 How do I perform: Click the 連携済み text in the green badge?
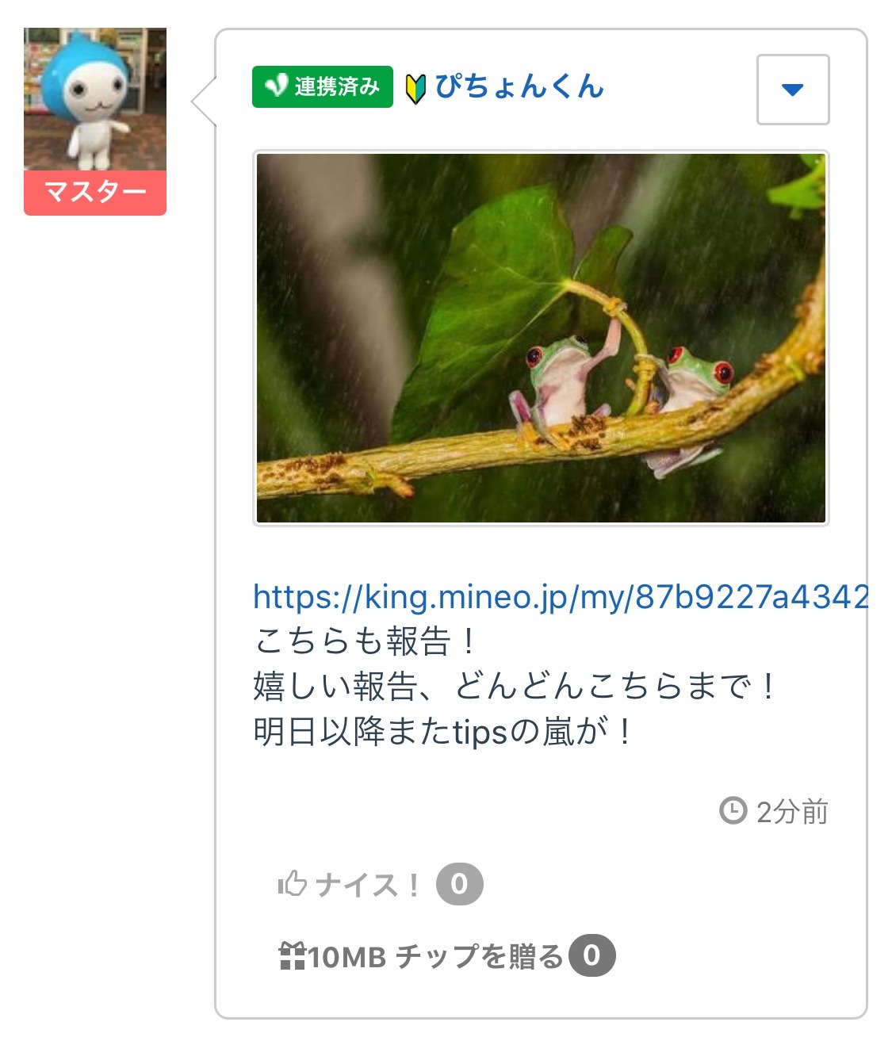tap(337, 86)
